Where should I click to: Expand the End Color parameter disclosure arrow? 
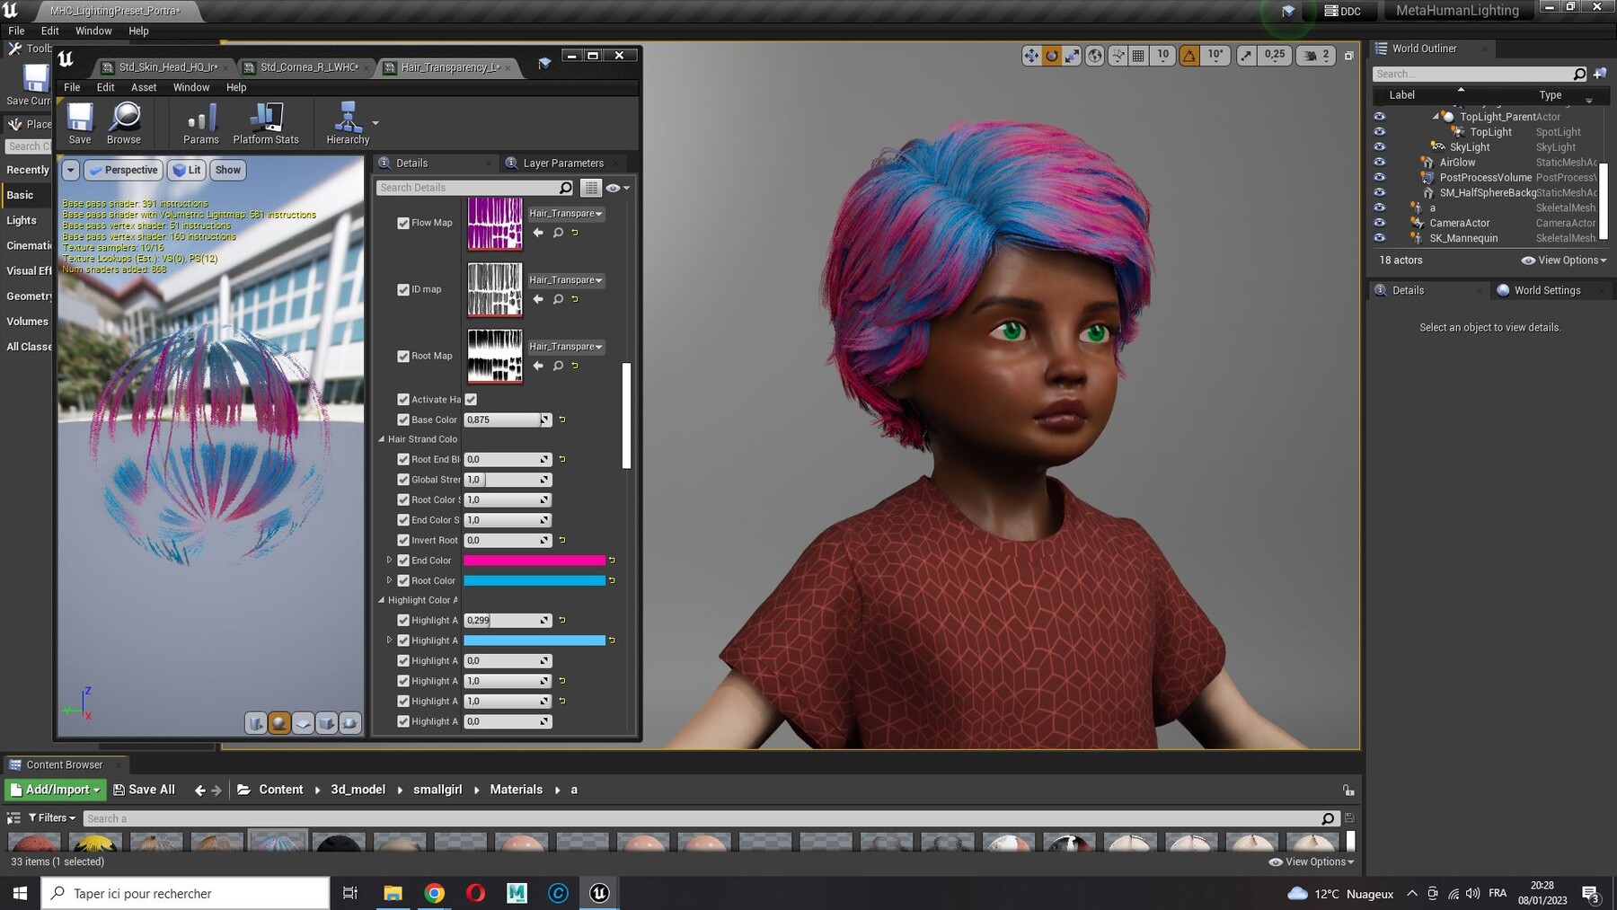click(390, 560)
